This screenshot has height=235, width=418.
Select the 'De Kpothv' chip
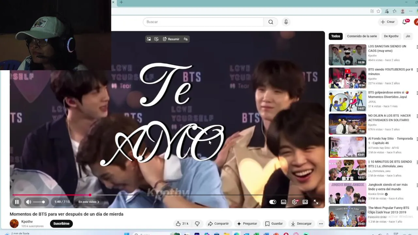391,36
